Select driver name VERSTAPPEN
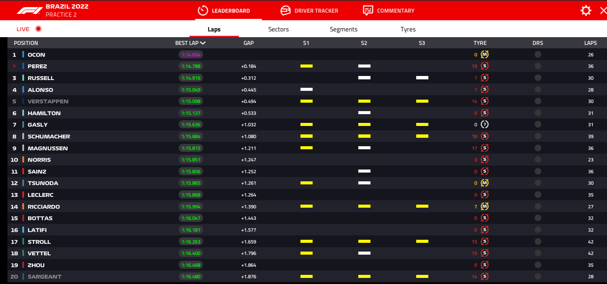This screenshot has height=284, width=607. (x=48, y=101)
